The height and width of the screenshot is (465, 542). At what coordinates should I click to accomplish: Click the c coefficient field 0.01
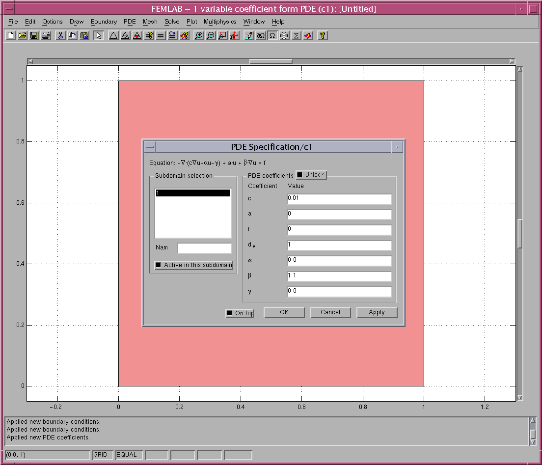[339, 199]
